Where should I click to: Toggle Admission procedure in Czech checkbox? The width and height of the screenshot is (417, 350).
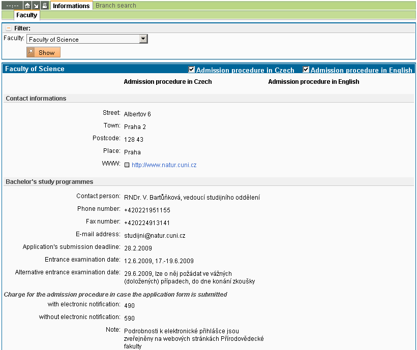pyautogui.click(x=192, y=70)
